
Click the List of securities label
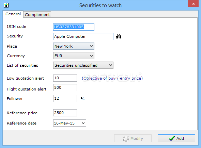pos(22,65)
